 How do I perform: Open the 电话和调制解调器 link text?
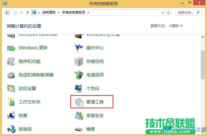pyautogui.click(x=36, y=75)
